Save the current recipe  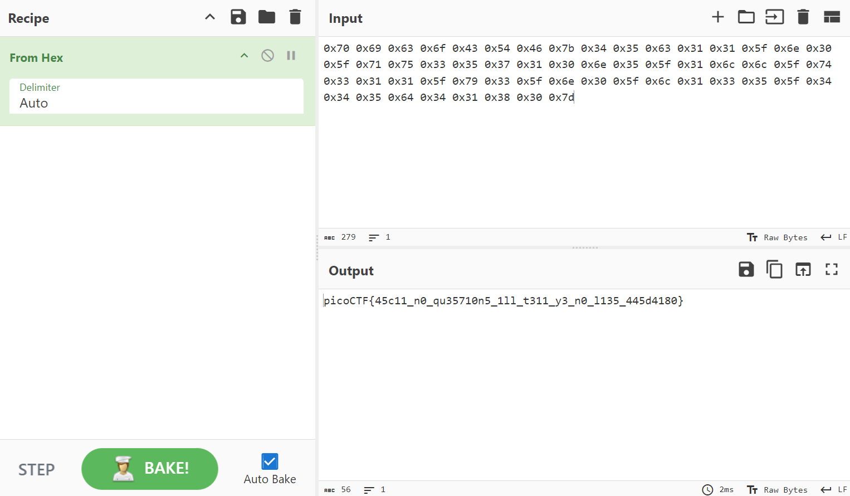point(238,17)
